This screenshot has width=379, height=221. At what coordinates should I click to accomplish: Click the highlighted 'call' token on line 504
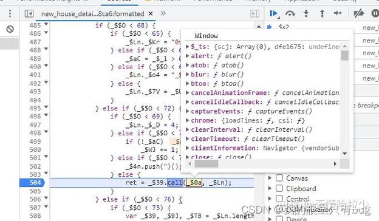(176, 182)
